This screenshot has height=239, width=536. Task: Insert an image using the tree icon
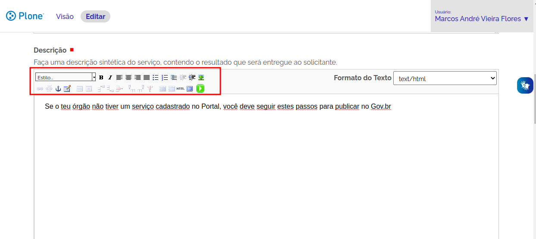tap(201, 78)
